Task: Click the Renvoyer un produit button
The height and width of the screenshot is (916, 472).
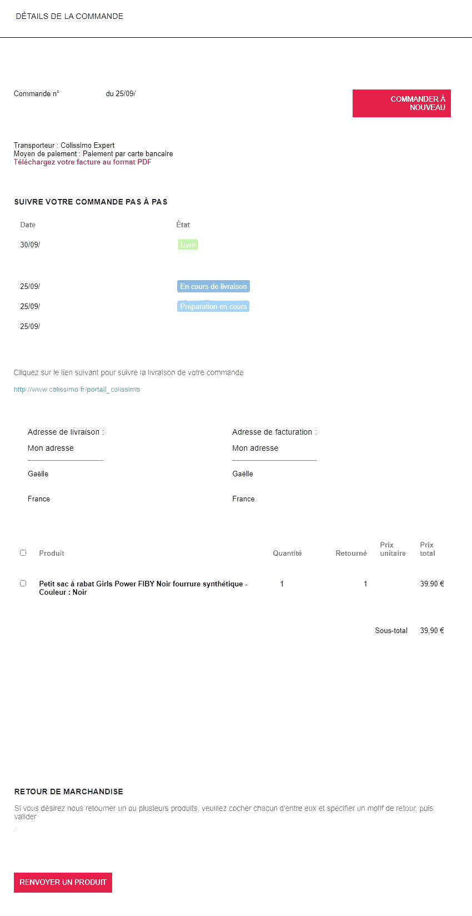Action: 63,883
